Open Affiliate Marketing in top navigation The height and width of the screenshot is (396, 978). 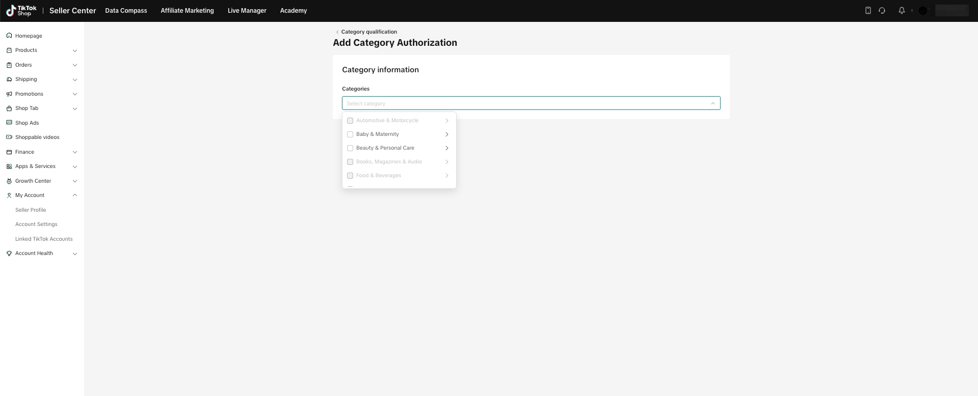tap(187, 11)
